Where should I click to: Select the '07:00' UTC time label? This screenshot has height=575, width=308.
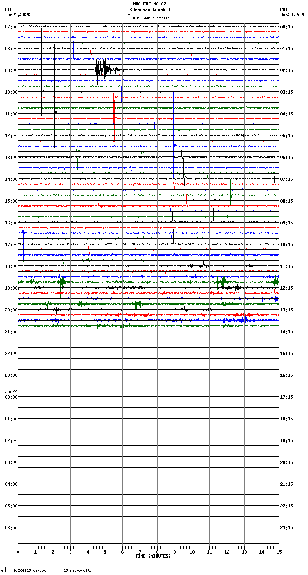tap(11, 27)
